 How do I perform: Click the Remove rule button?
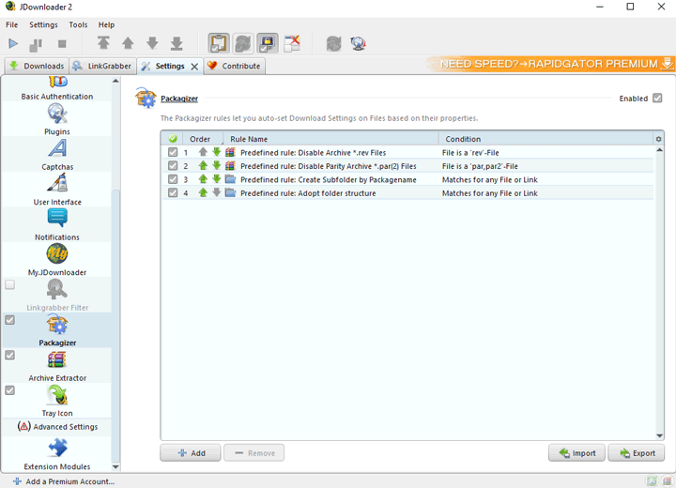253,453
